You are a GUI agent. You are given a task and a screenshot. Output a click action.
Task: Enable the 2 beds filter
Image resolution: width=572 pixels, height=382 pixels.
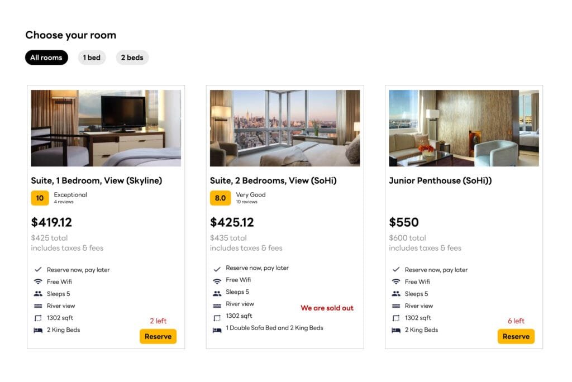pos(132,58)
